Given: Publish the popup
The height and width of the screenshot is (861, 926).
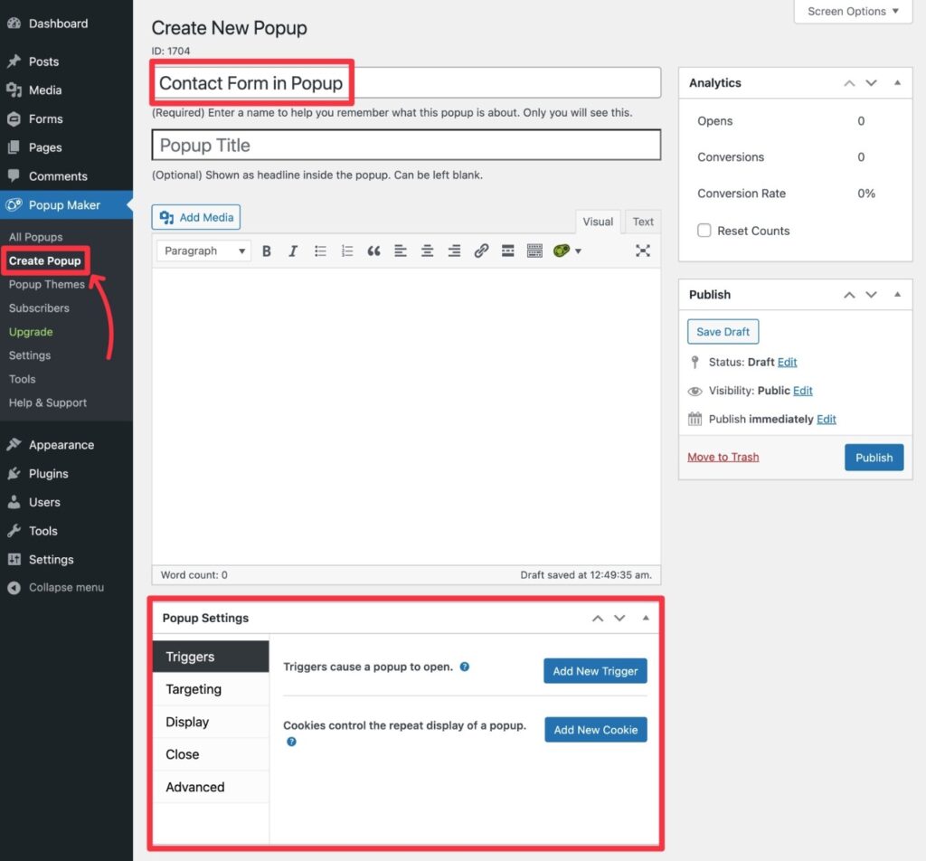Looking at the screenshot, I should point(874,457).
